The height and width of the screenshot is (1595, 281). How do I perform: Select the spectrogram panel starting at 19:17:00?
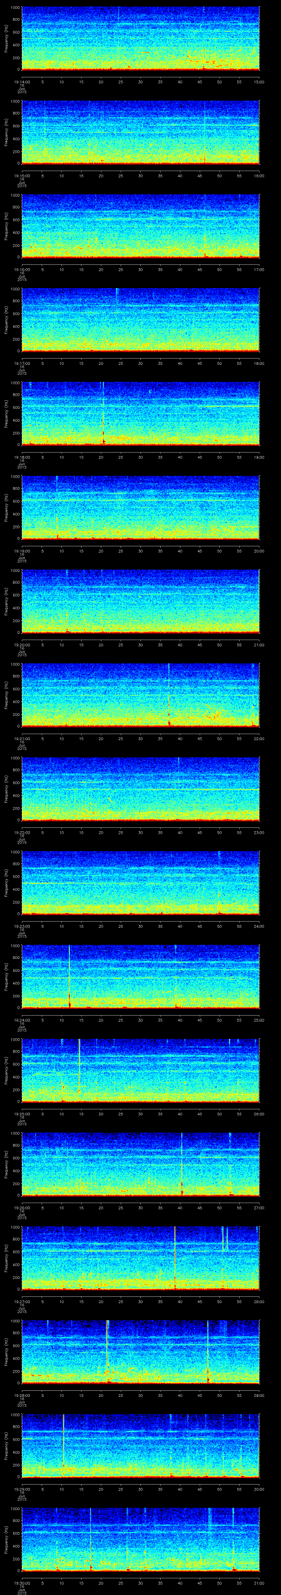click(140, 320)
